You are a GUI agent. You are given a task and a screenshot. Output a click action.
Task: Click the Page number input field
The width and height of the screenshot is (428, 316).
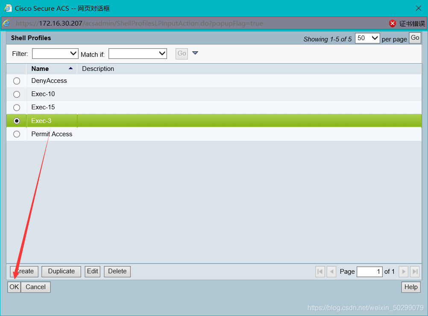pos(369,272)
